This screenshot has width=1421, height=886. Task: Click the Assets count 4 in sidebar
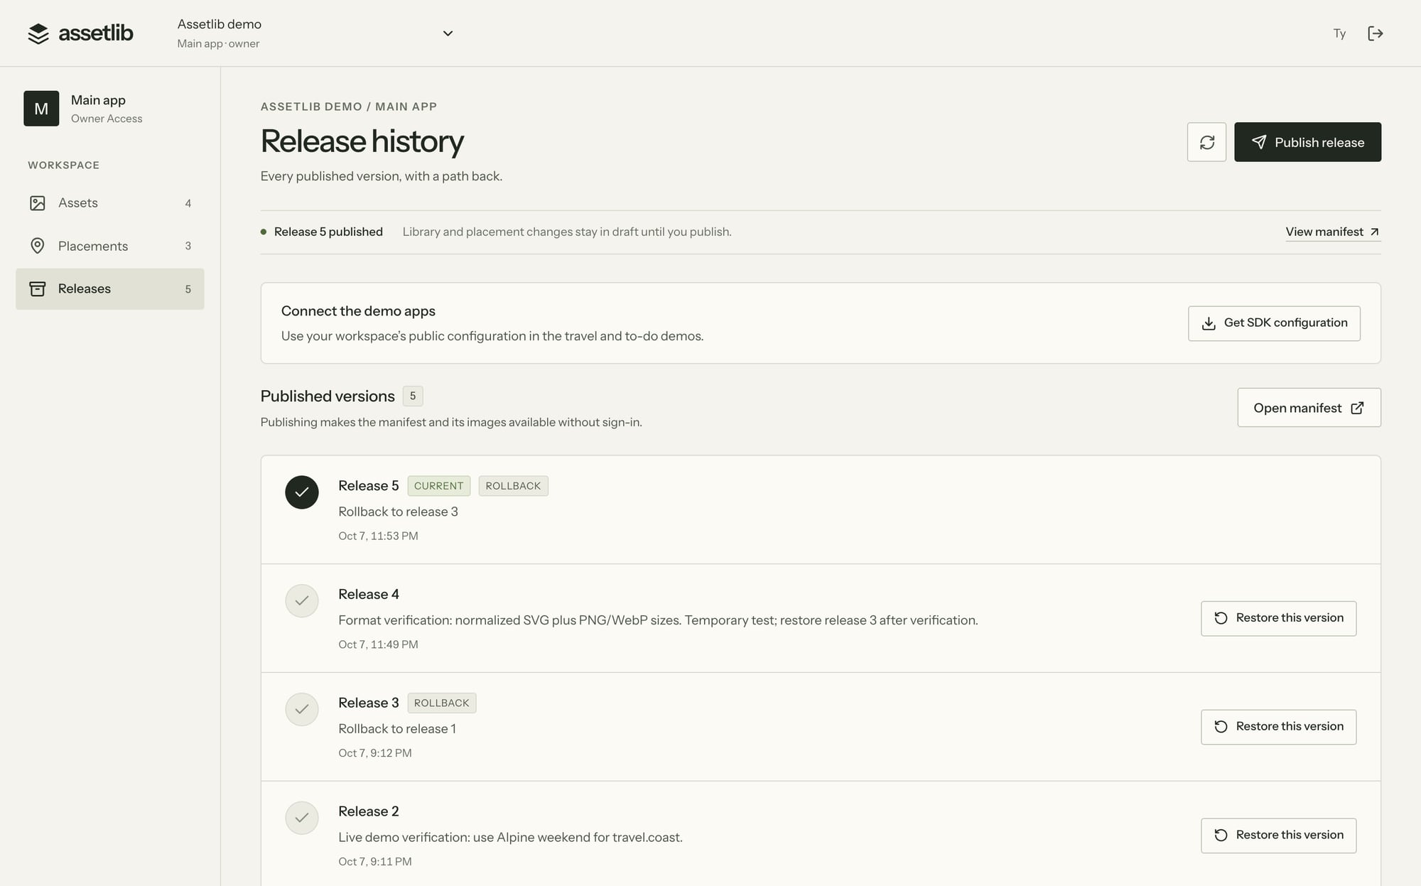188,204
